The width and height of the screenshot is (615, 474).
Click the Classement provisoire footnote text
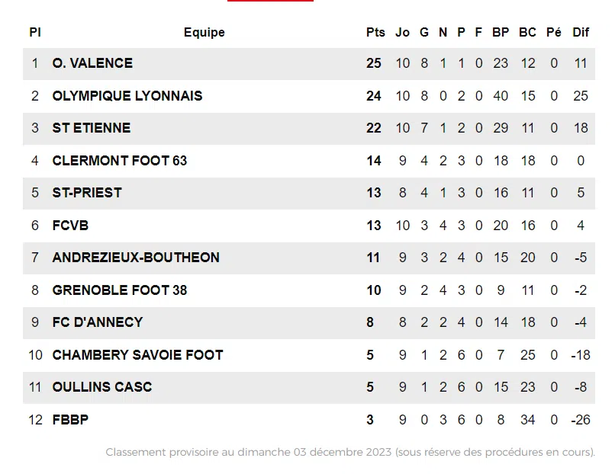(350, 452)
